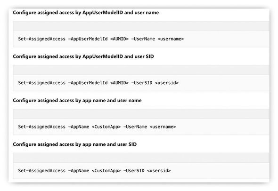Click <usersid> placeholder in second code block
Viewport: 278px width, 191px height.
[x=167, y=83]
